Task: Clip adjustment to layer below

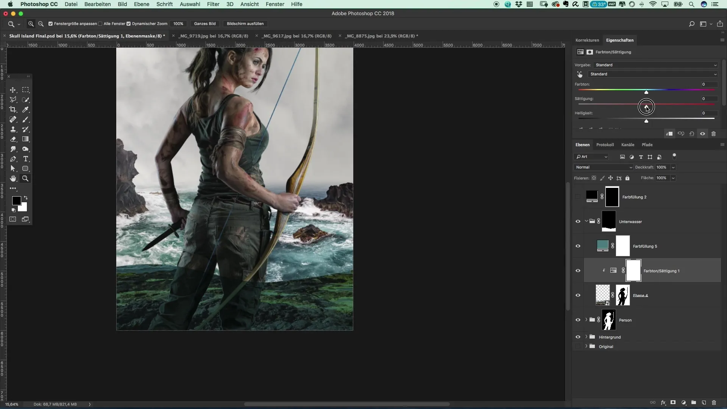Action: coord(669,134)
